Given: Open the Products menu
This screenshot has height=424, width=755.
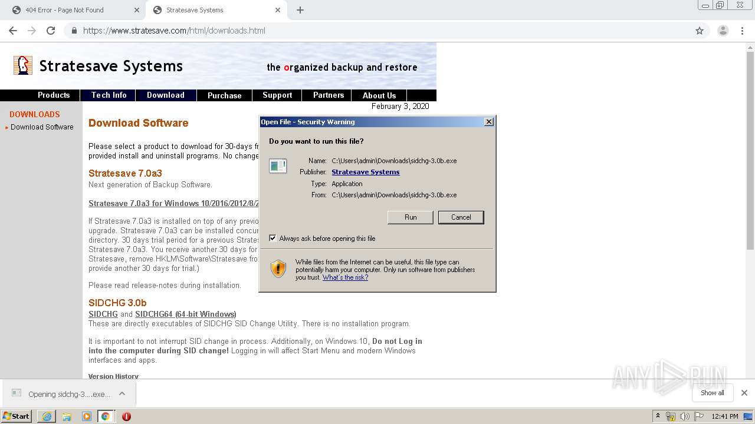Looking at the screenshot, I should click(54, 95).
